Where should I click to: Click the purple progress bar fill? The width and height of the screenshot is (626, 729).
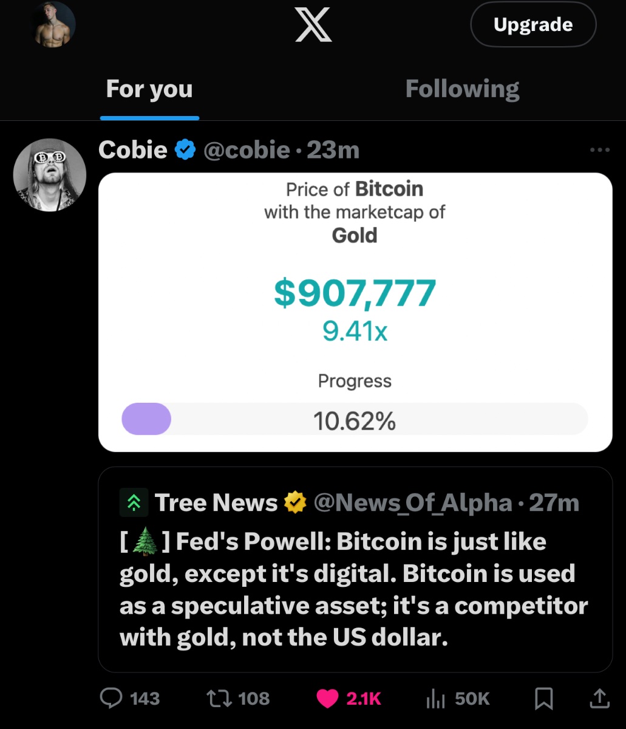pyautogui.click(x=146, y=419)
